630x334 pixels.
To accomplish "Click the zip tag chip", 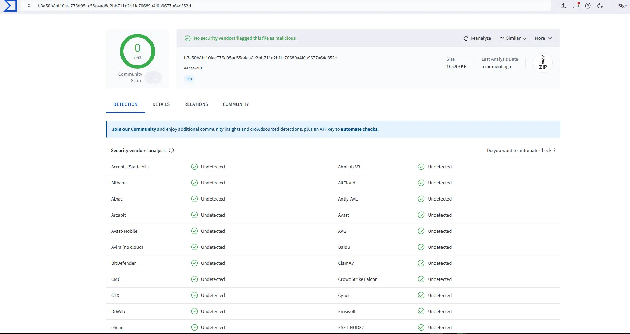I will coord(189,79).
